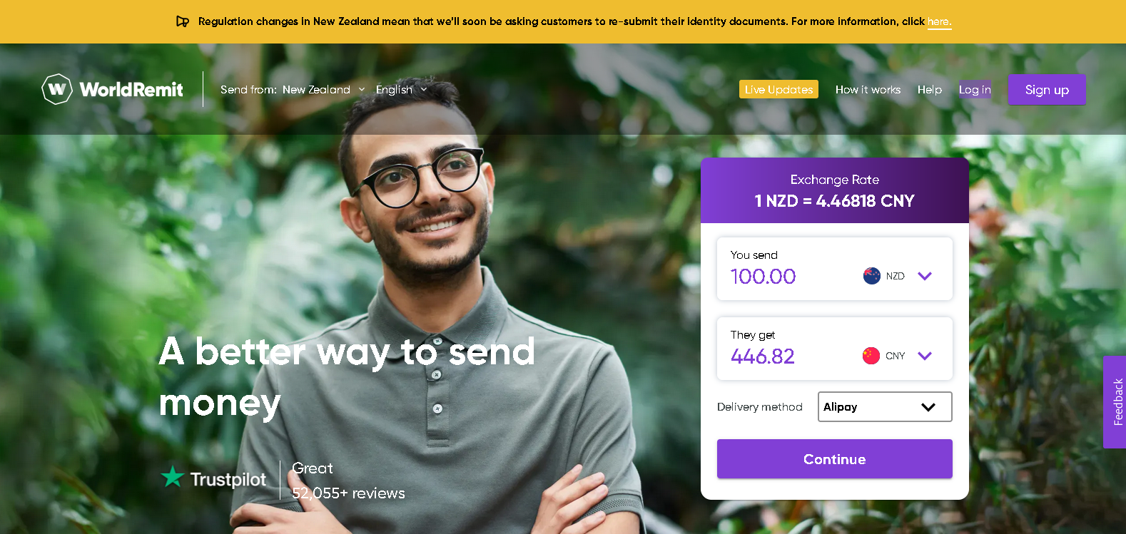This screenshot has width=1126, height=534.
Task: Open the Live Updates page
Action: coord(778,89)
